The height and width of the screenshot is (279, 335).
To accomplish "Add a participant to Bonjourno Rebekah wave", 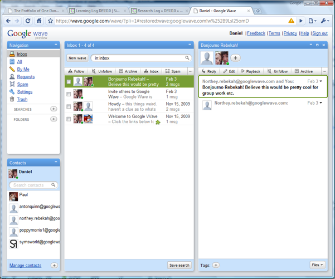I will (235, 58).
